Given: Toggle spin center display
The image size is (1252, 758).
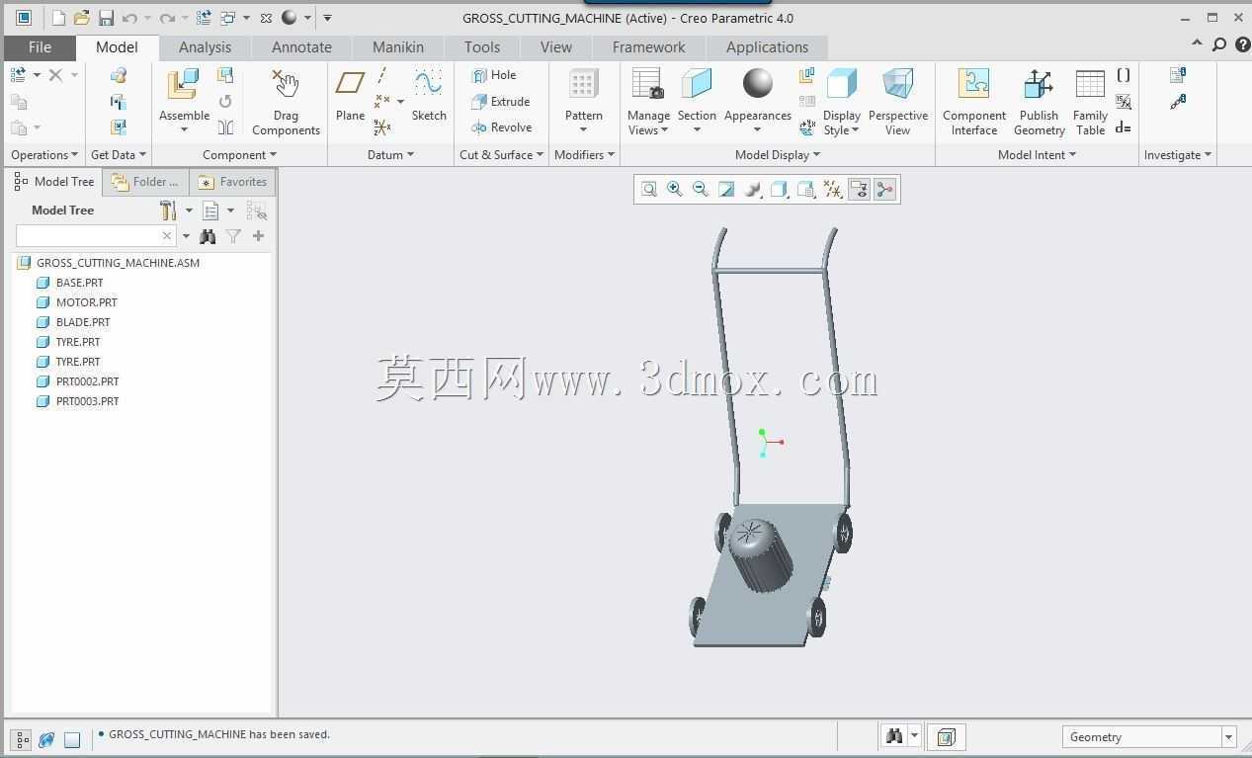Looking at the screenshot, I should (885, 189).
